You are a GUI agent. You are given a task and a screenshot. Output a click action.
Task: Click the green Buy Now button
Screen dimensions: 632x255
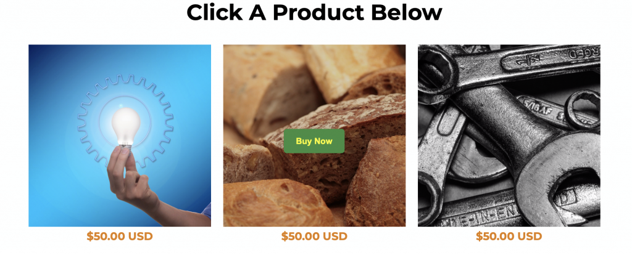pos(314,141)
